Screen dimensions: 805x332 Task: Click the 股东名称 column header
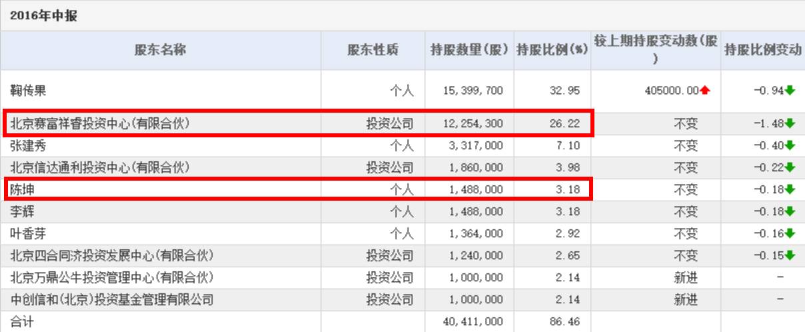point(160,50)
